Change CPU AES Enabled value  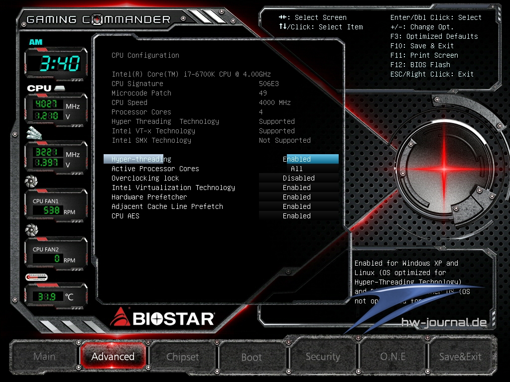tap(299, 216)
